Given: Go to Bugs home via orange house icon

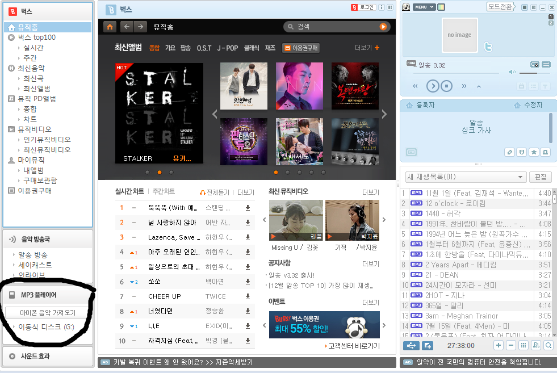Looking at the screenshot, I should (x=110, y=27).
